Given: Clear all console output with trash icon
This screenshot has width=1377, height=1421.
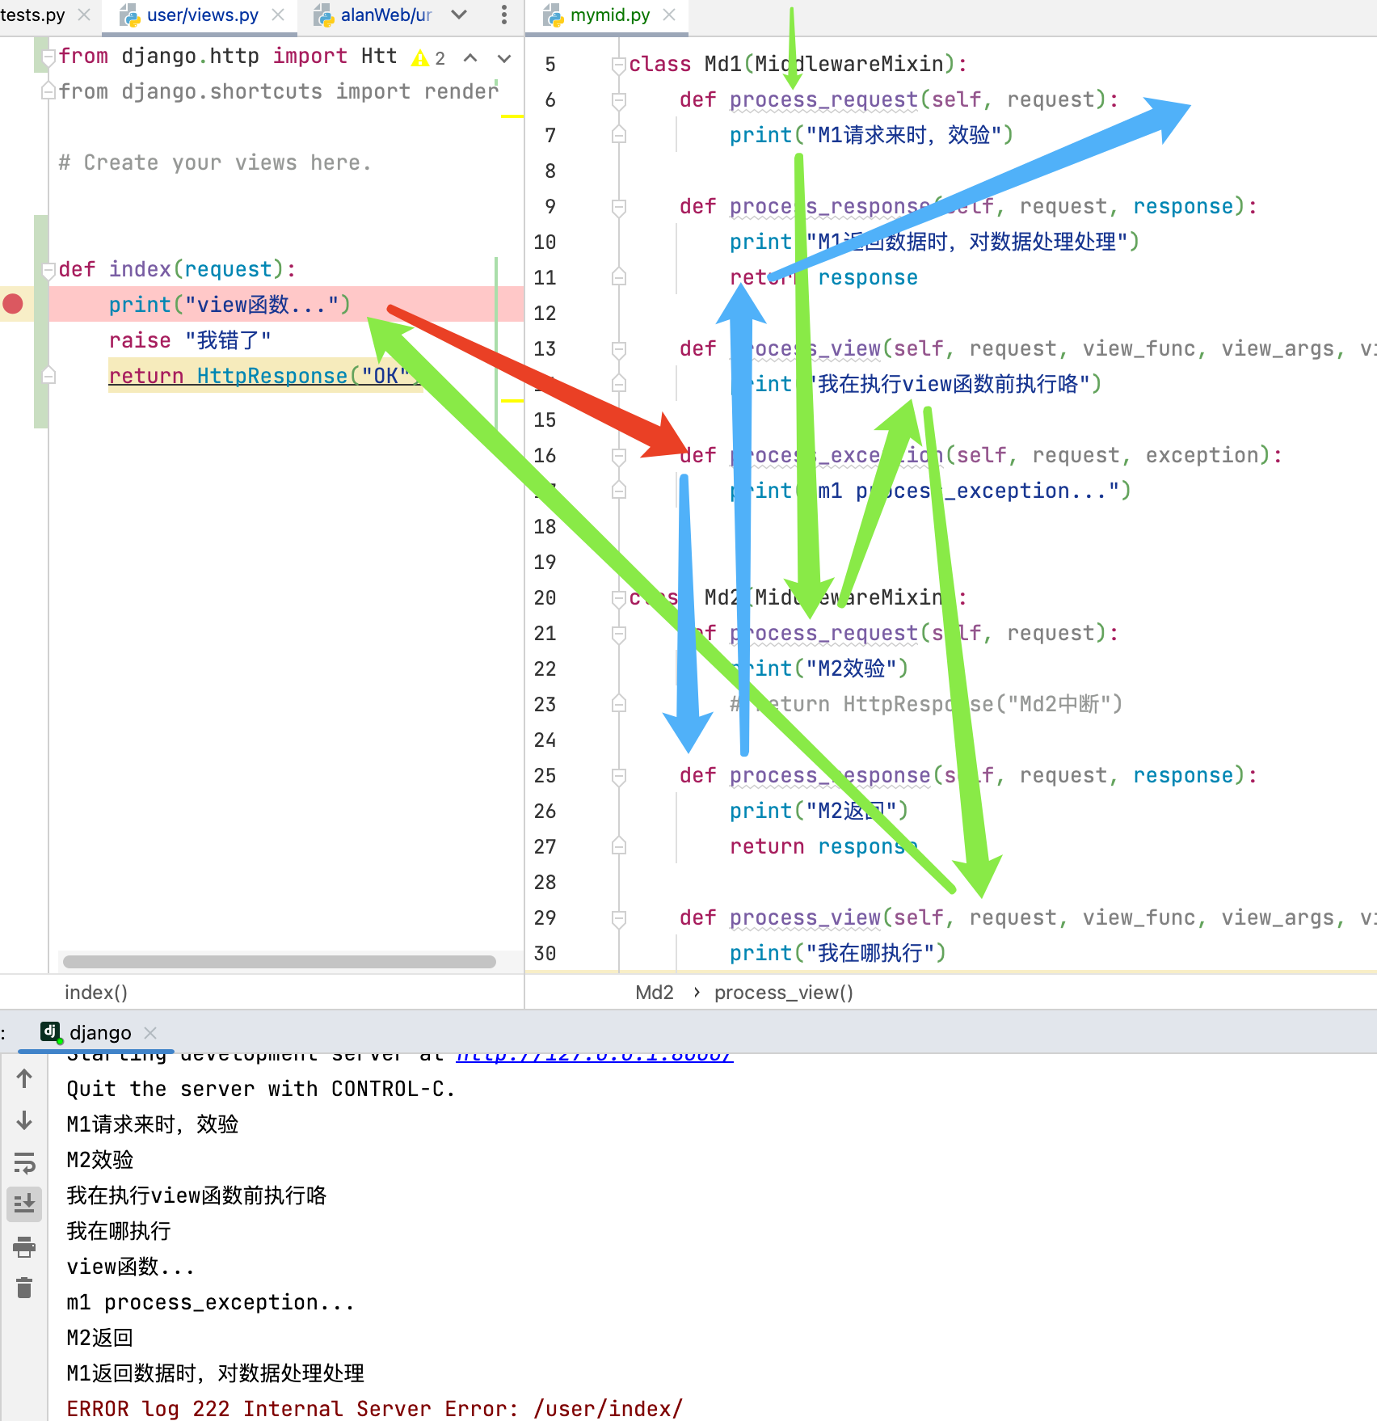Looking at the screenshot, I should [x=24, y=1287].
